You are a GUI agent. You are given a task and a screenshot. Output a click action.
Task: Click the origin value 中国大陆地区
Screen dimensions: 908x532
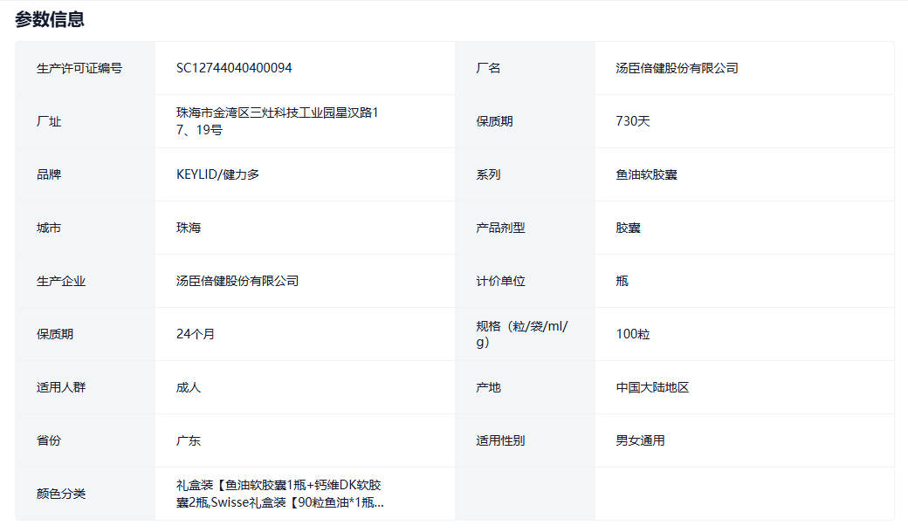(652, 387)
